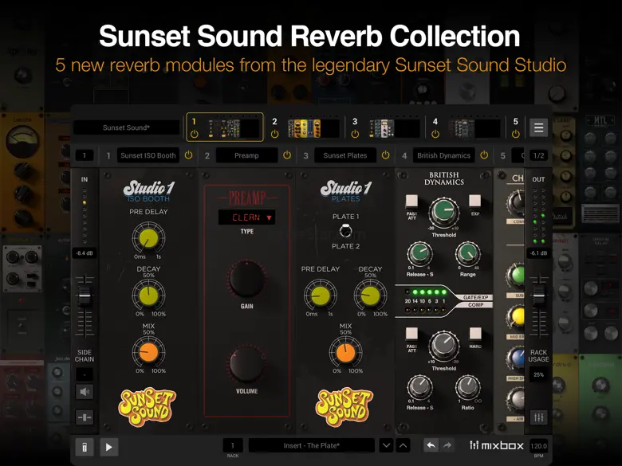Click the 25% rack usage readout
622x466 pixels.
click(x=538, y=374)
